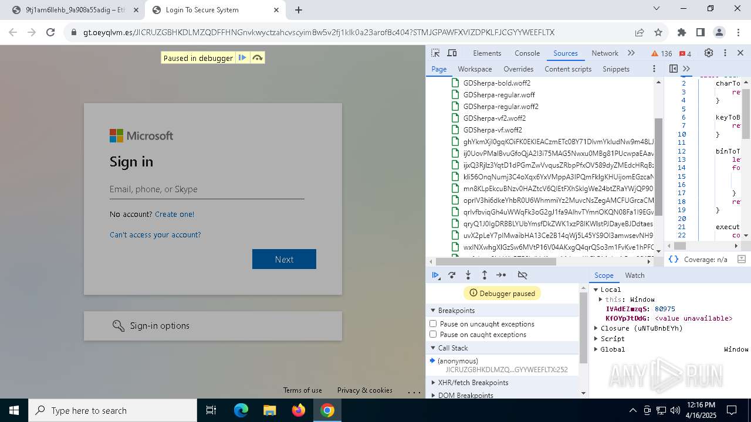Image resolution: width=751 pixels, height=422 pixels.
Task: Reload the page with browser refresh button
Action: 50,32
